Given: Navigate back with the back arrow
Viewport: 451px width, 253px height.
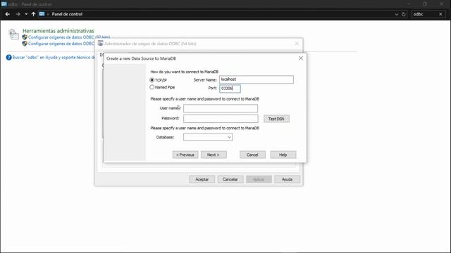Looking at the screenshot, I should [8, 14].
